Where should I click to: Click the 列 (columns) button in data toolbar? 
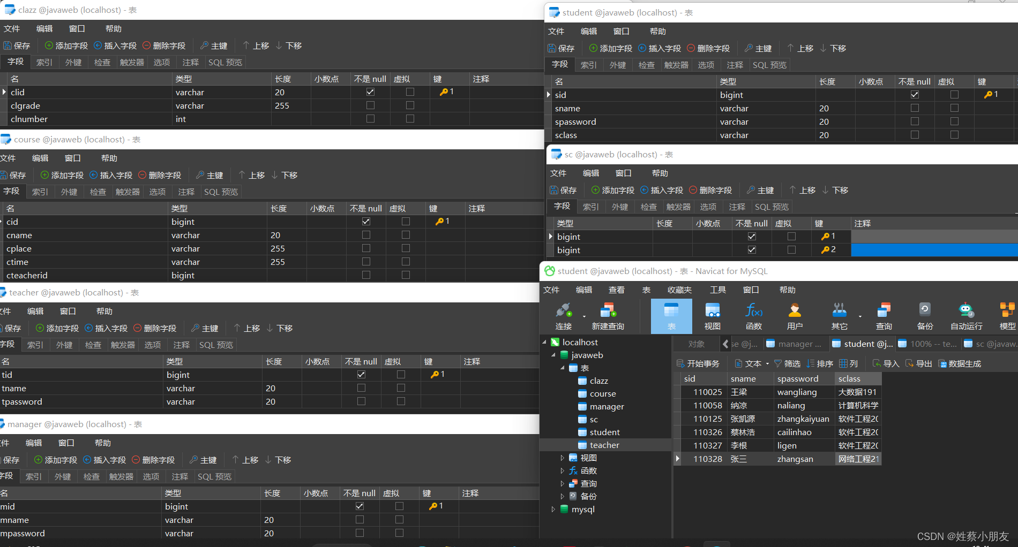point(849,363)
